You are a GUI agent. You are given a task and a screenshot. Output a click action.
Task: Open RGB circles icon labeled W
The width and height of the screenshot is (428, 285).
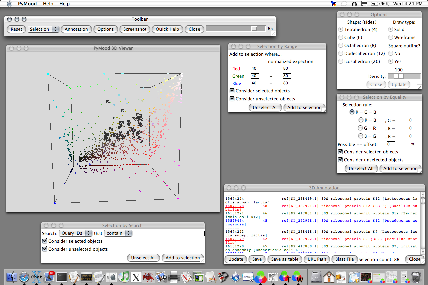pyautogui.click(x=297, y=277)
